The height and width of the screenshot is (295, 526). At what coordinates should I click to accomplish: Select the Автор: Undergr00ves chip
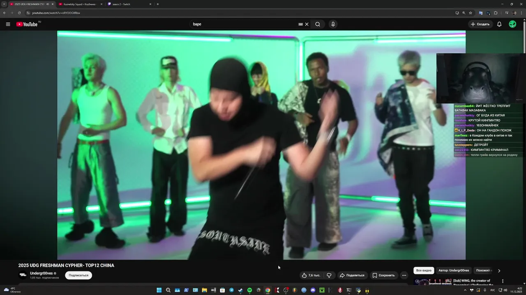click(x=454, y=270)
